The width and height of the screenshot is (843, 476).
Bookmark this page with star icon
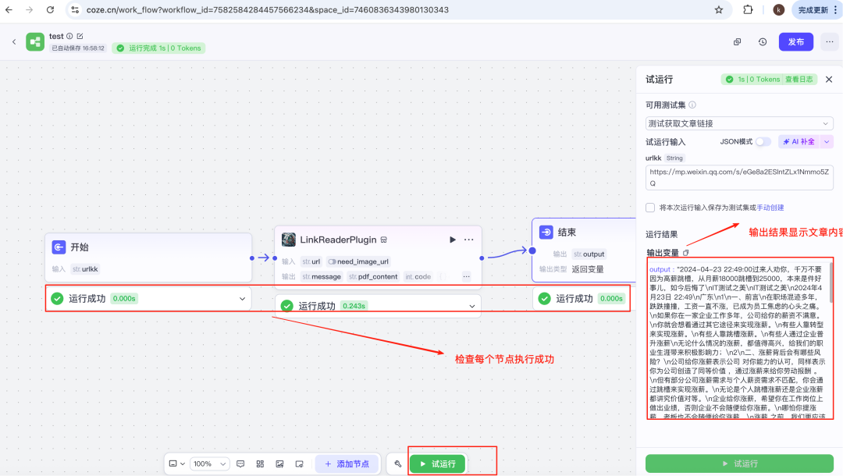click(719, 9)
